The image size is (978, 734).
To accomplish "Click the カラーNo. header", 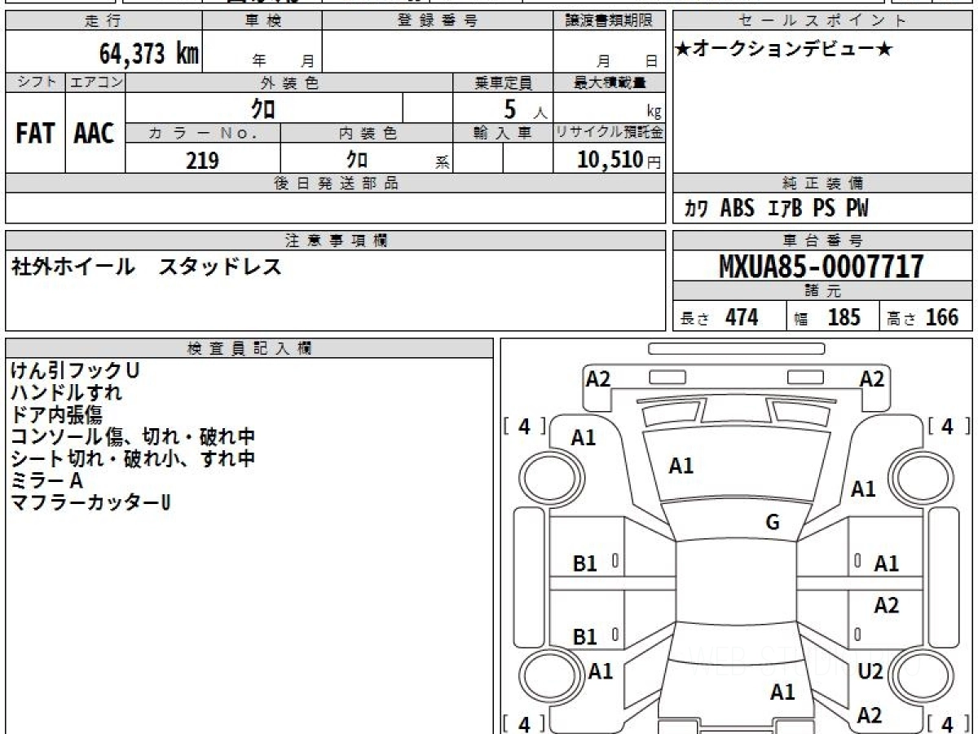I will pyautogui.click(x=203, y=133).
